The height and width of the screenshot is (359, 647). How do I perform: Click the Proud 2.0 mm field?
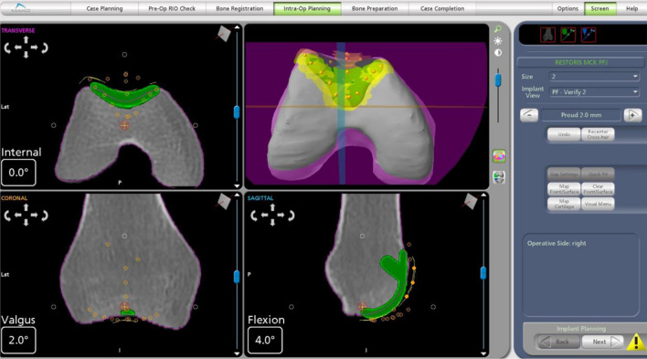(x=581, y=115)
